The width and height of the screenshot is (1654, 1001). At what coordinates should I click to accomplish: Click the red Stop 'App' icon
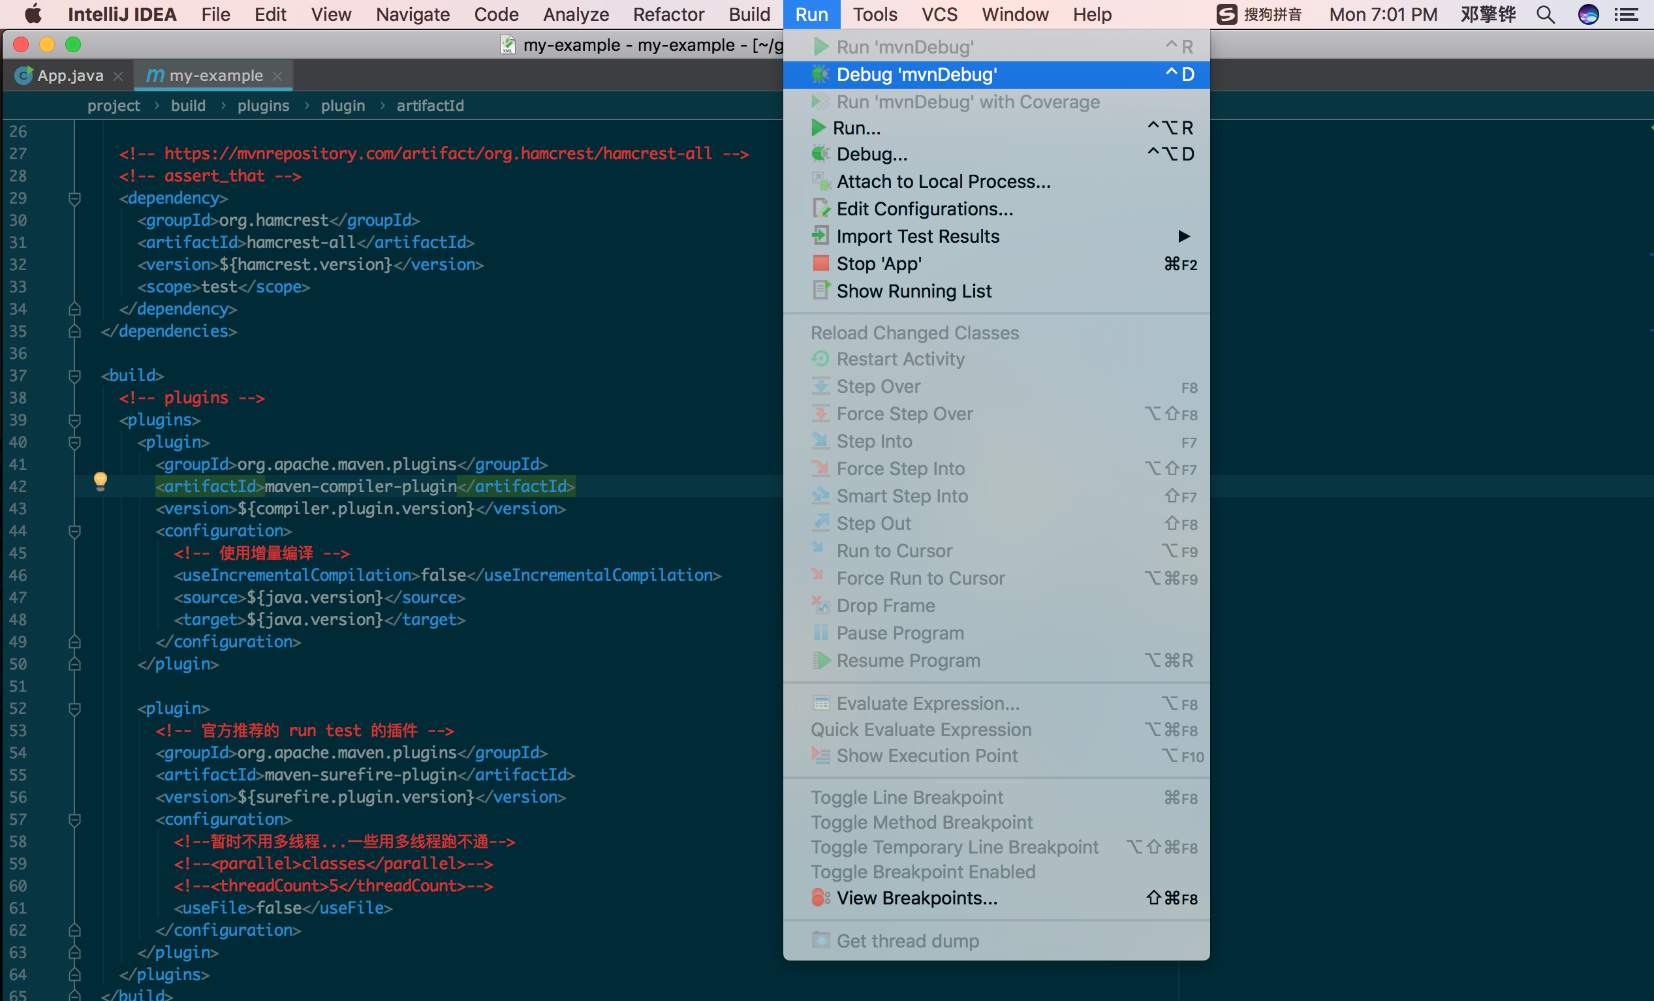(820, 264)
